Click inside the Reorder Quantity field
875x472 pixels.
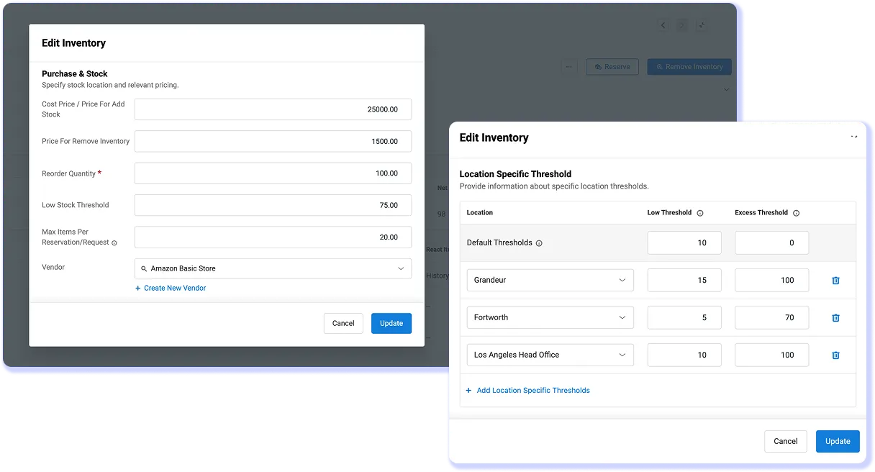(x=272, y=173)
